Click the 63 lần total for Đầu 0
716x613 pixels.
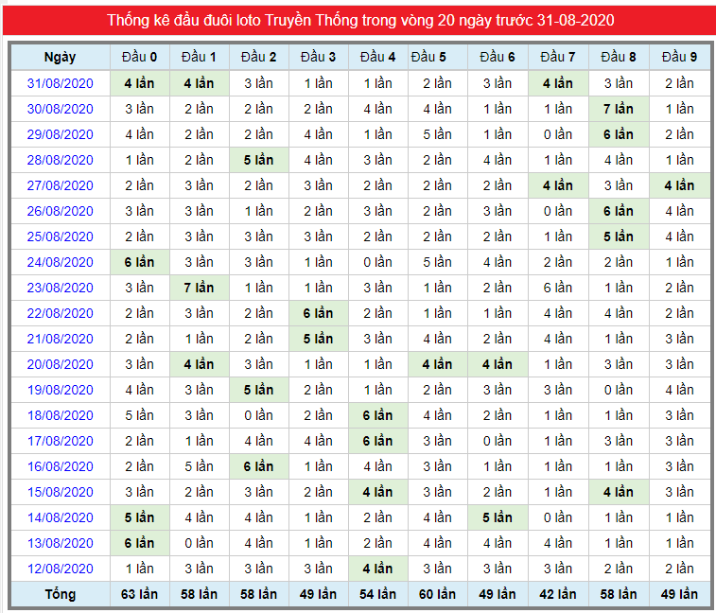click(139, 594)
